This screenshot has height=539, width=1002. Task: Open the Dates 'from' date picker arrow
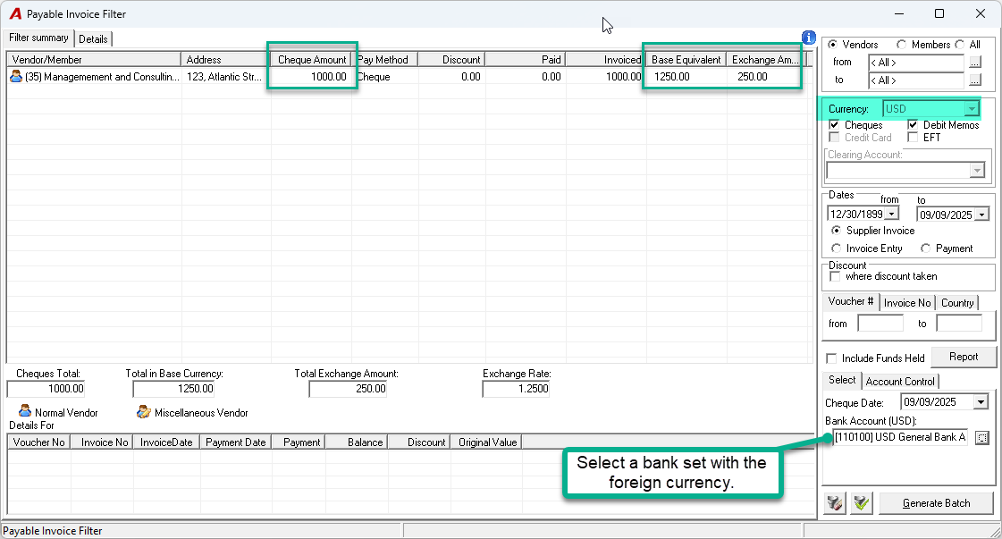[892, 215]
